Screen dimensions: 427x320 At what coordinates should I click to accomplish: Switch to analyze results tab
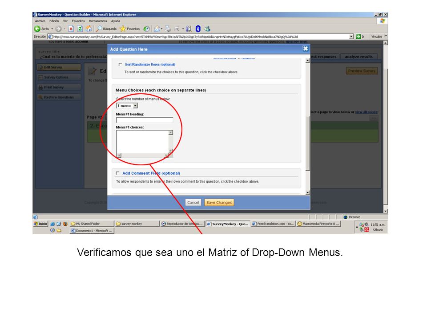tap(359, 56)
